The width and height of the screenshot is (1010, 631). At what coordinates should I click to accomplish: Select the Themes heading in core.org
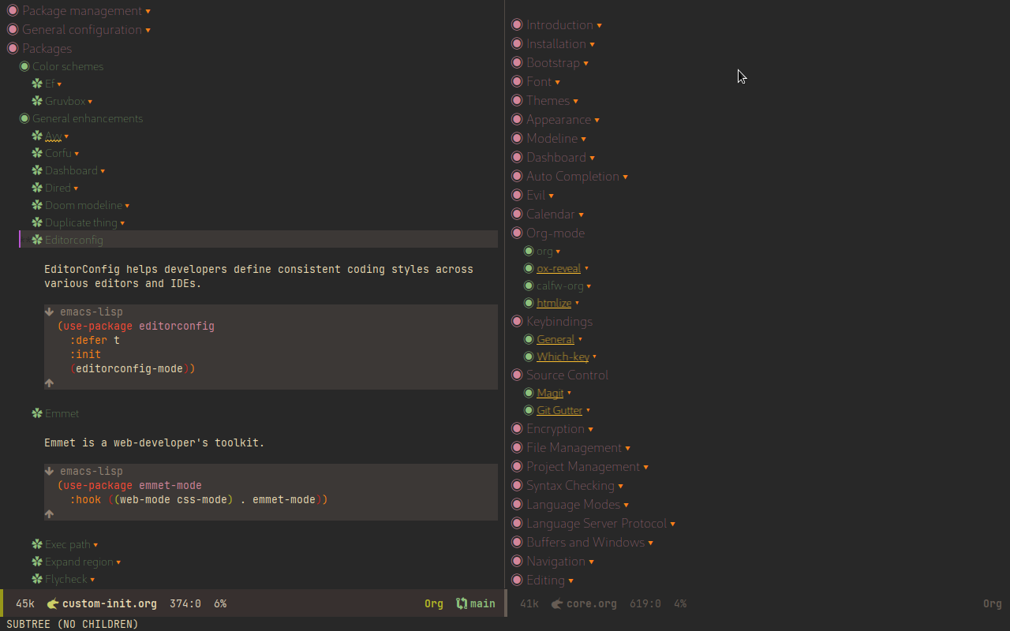click(548, 101)
